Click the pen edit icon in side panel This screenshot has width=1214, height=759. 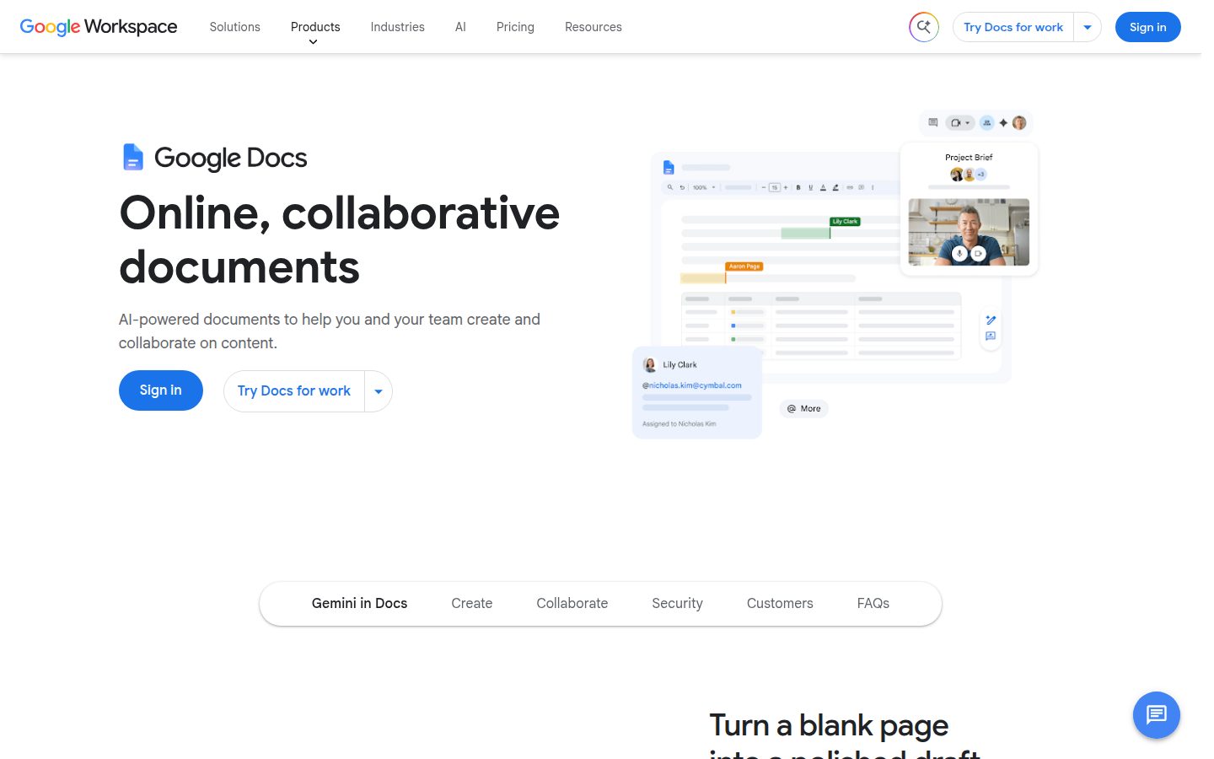coord(991,320)
